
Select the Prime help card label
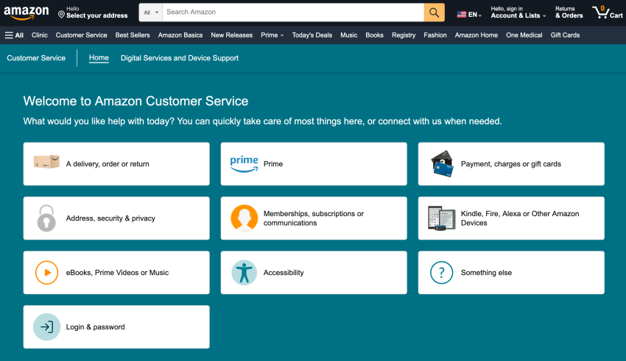tap(273, 164)
